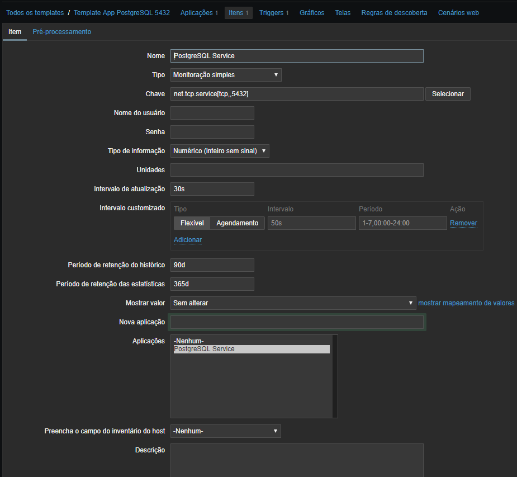Select -Nenhum- in Aplicações list

pos(189,341)
